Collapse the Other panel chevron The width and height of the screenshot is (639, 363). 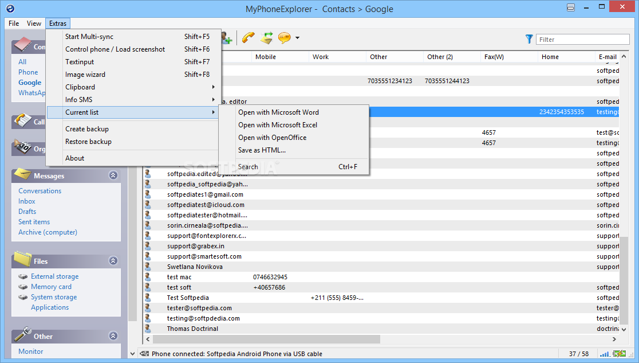113,335
